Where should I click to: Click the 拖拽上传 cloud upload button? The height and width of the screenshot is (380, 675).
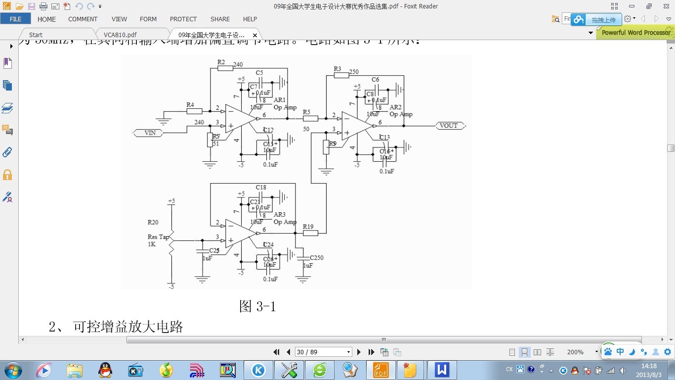point(596,19)
